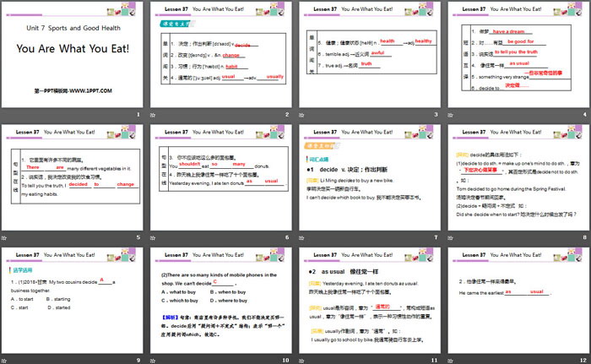This screenshot has height=364, width=591.
Task: Click the slide number '7' label
Action: coord(436,237)
